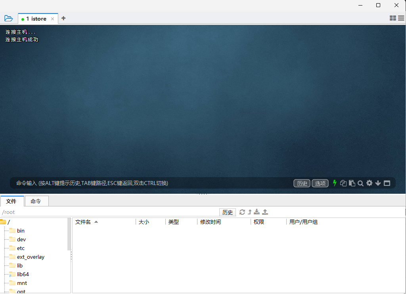Open the connection manager folder icon
The height and width of the screenshot is (294, 406).
(8, 18)
